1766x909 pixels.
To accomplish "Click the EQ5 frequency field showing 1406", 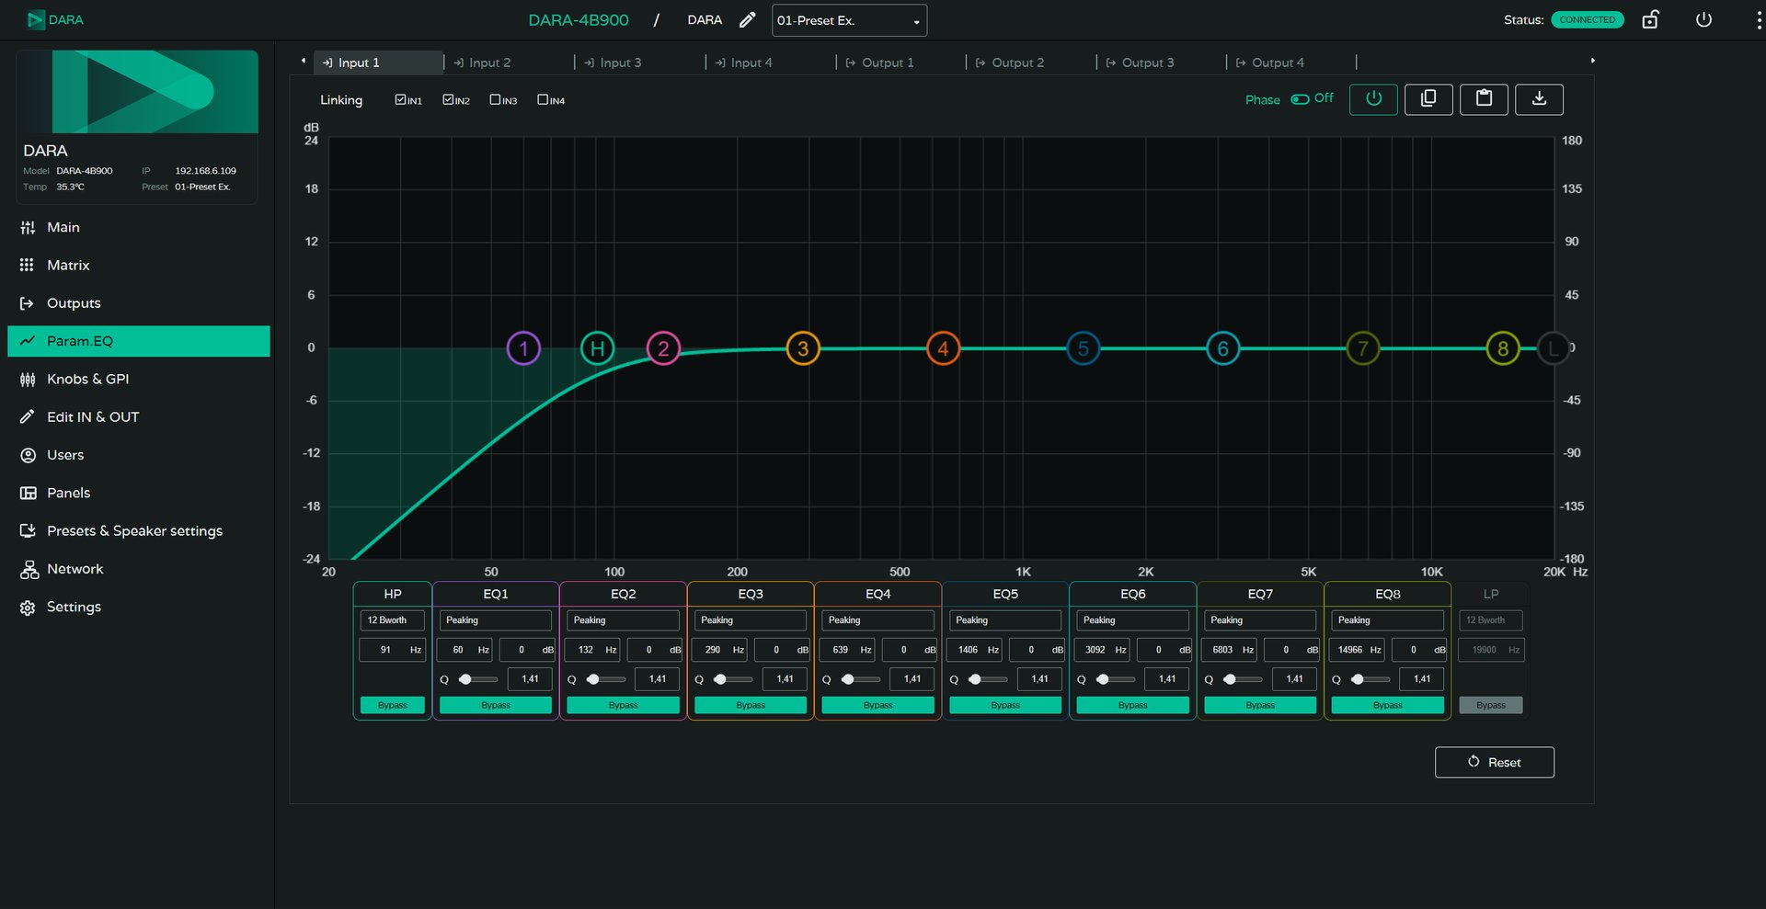I will pos(975,650).
